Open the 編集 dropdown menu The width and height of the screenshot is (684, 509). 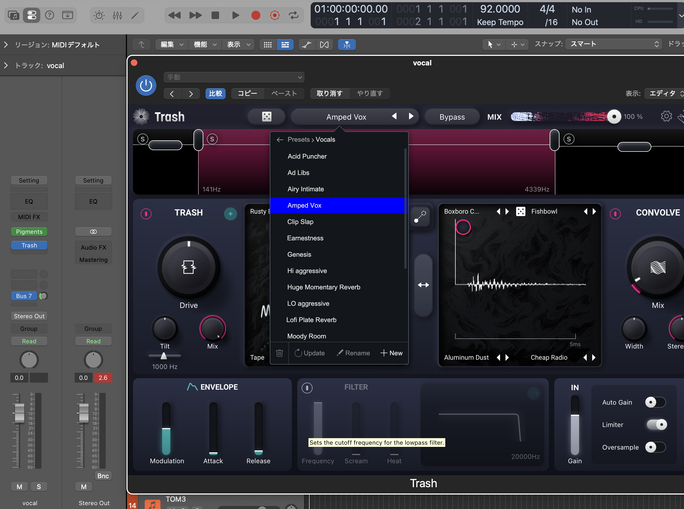pyautogui.click(x=172, y=45)
